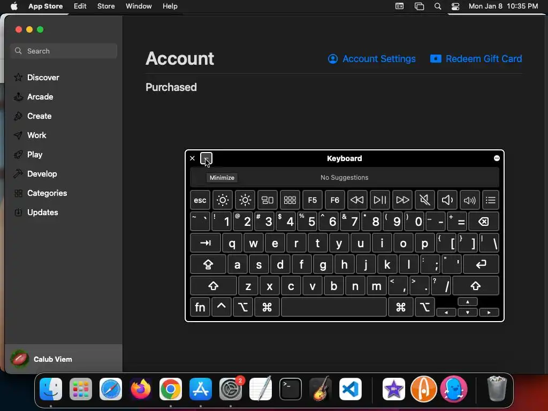Tap the rewind media key
This screenshot has width=548, height=411.
pos(357,200)
